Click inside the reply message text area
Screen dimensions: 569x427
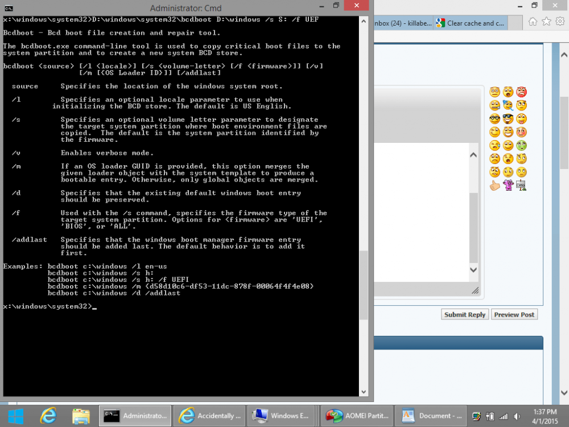(421, 216)
